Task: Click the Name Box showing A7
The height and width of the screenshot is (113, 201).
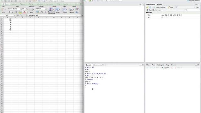Action: [x=7, y=15]
